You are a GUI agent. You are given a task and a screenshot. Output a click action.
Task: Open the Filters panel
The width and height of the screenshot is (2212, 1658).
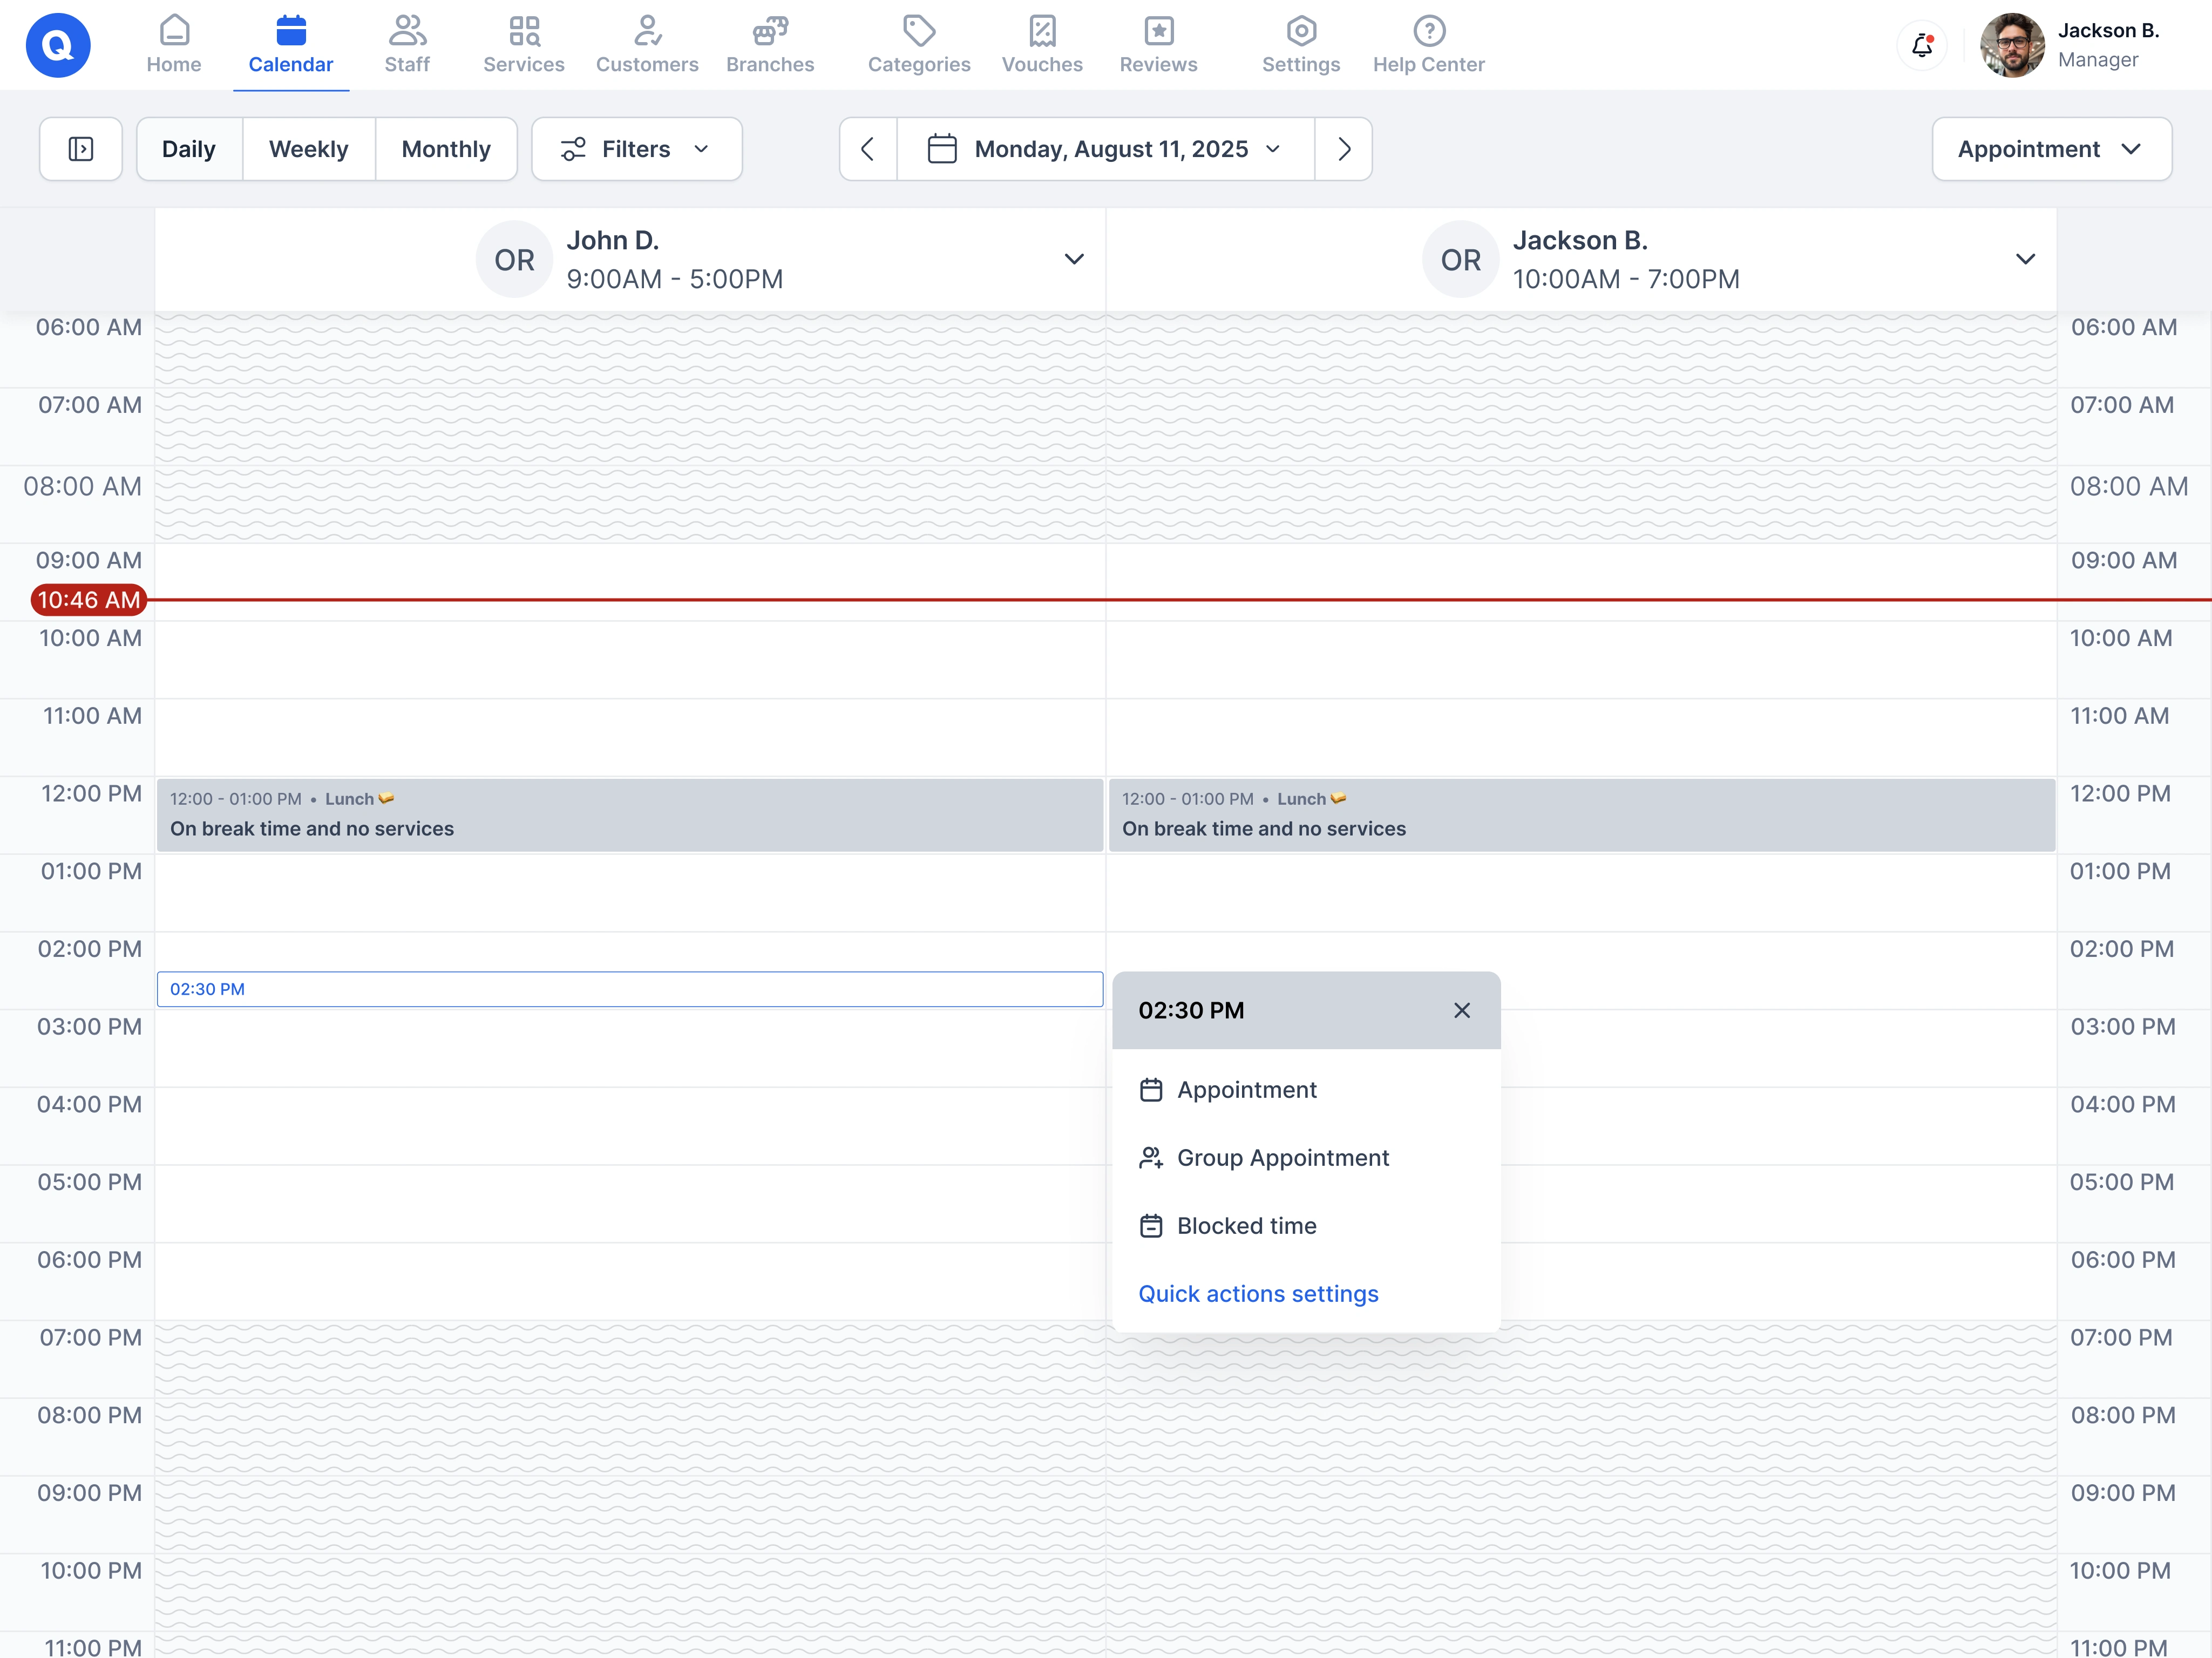[636, 148]
